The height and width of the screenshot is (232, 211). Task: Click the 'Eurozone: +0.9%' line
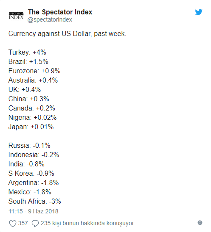pos(34,71)
